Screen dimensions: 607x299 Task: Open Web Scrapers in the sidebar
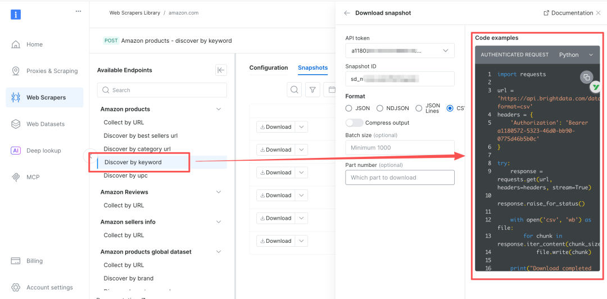coord(44,98)
